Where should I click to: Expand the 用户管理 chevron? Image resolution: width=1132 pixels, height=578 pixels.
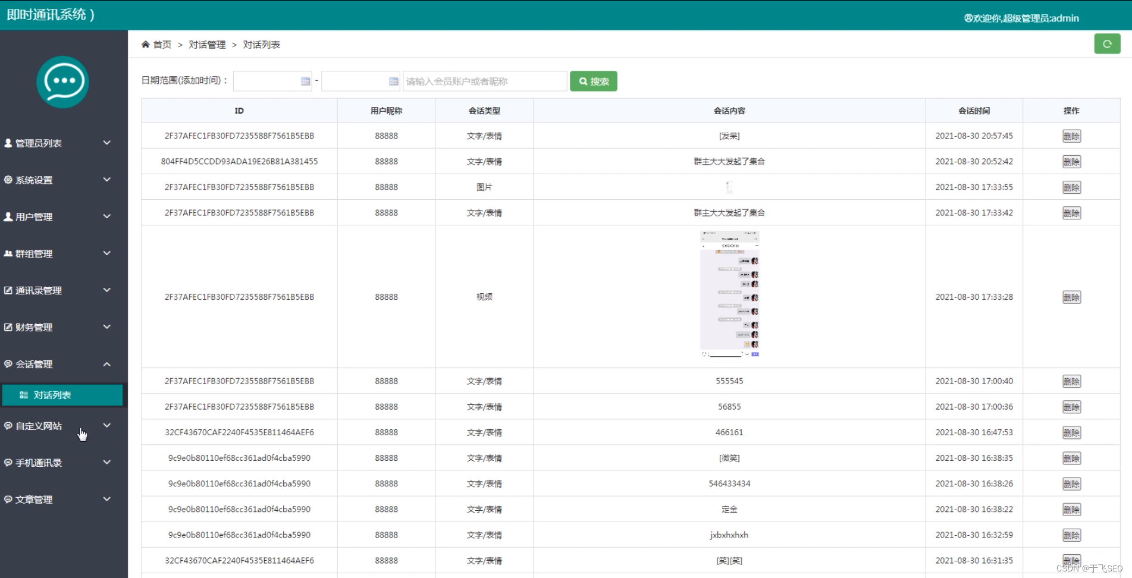pyautogui.click(x=107, y=216)
